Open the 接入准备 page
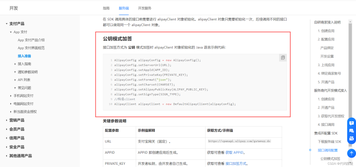 click(24, 56)
